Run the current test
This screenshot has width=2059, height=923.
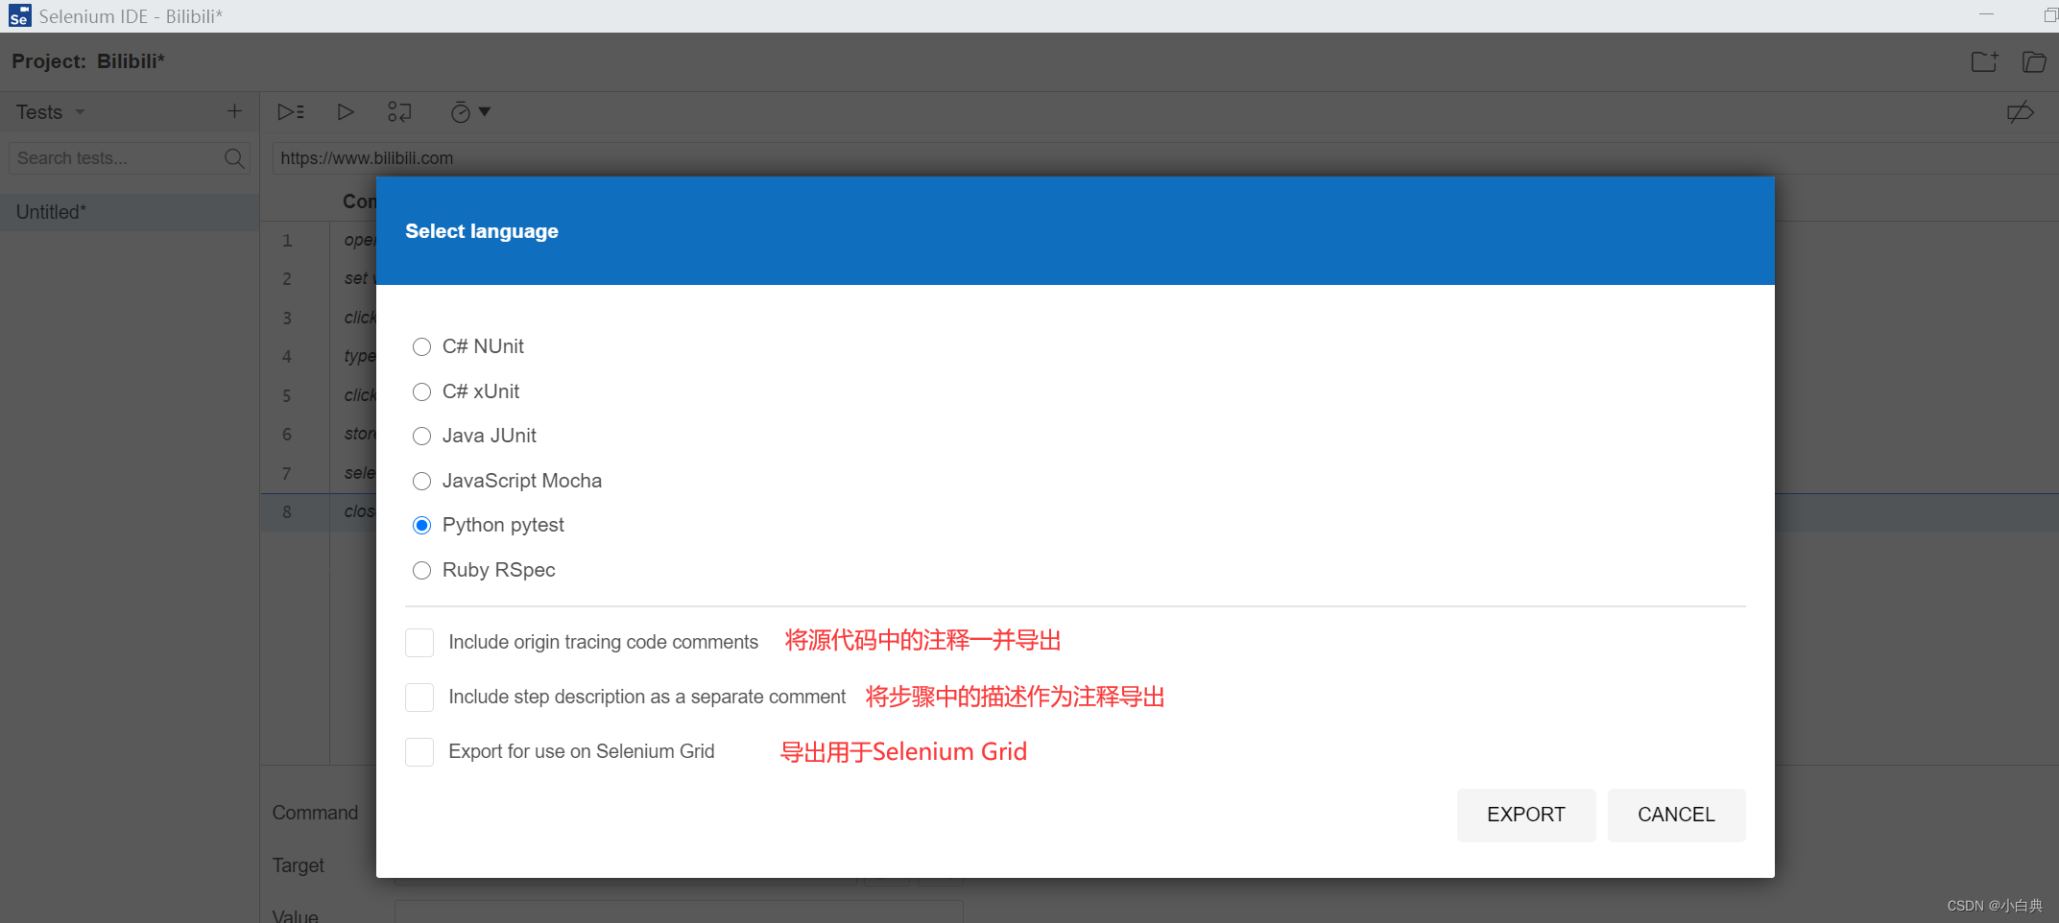tap(346, 111)
